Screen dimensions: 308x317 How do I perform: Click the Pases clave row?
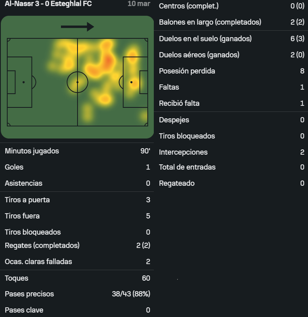pos(77,310)
